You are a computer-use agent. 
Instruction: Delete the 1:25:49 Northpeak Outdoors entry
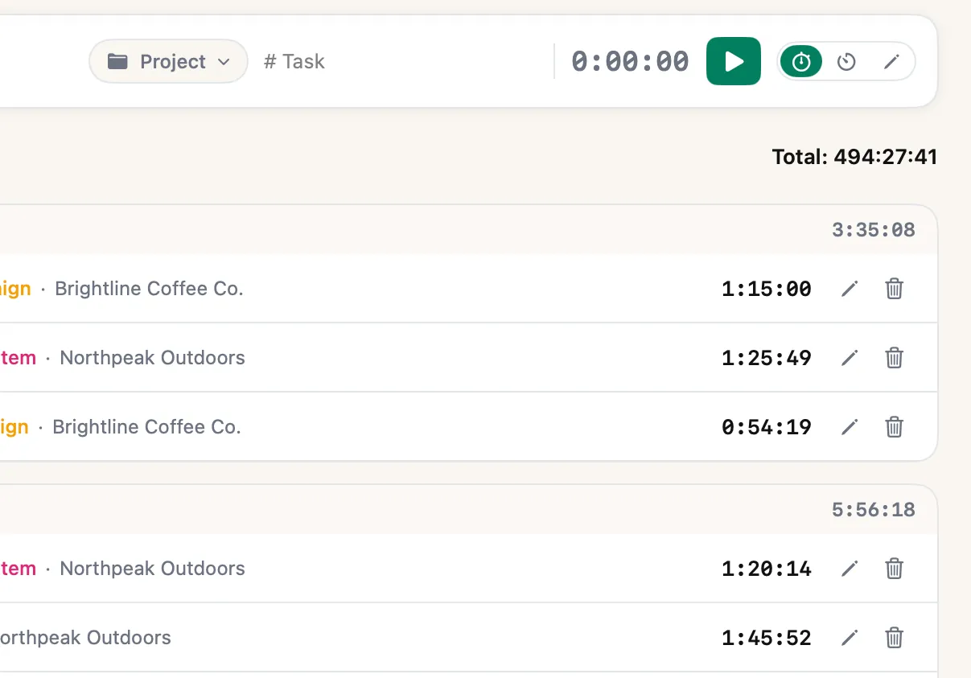tap(895, 358)
